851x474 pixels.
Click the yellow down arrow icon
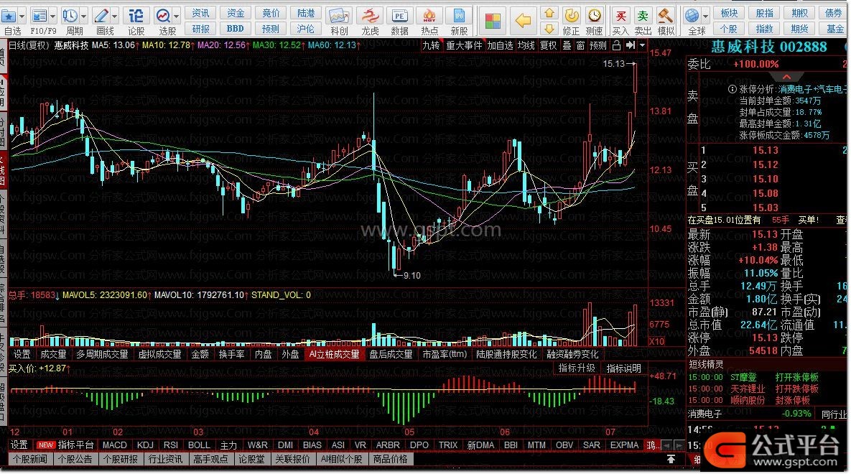coord(549,28)
